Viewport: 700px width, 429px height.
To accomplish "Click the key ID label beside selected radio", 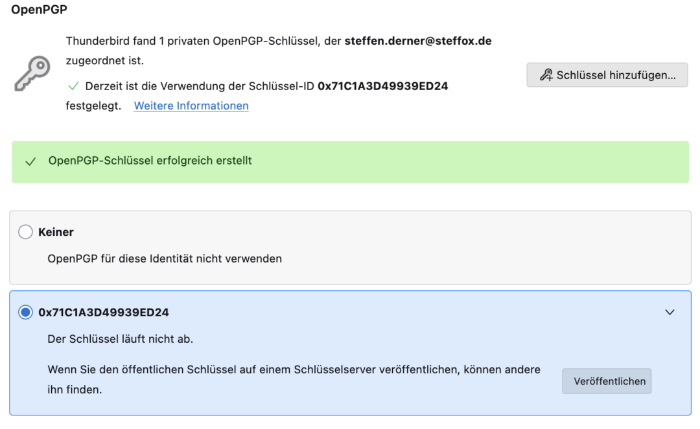I will coord(104,312).
